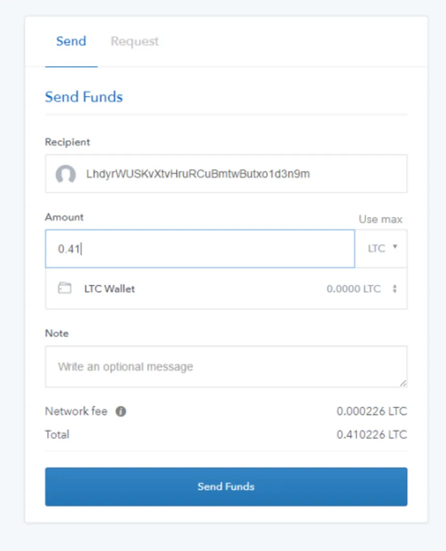Click the Network fee info icon
The height and width of the screenshot is (551, 446).
pyautogui.click(x=121, y=411)
